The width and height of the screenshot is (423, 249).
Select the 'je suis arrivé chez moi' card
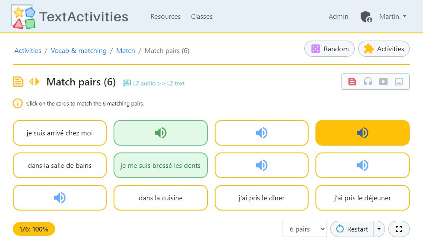tap(60, 133)
